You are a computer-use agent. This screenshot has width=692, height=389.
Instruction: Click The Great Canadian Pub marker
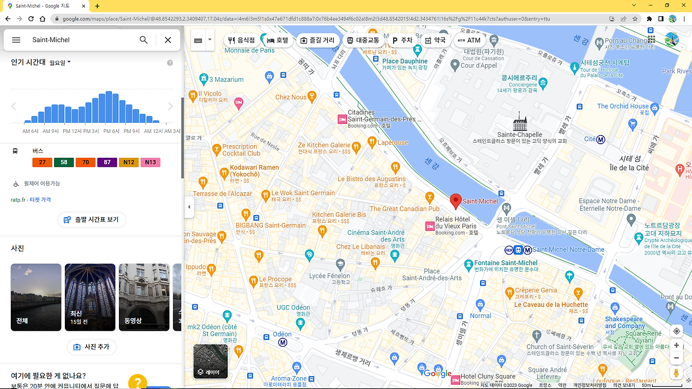click(x=430, y=198)
